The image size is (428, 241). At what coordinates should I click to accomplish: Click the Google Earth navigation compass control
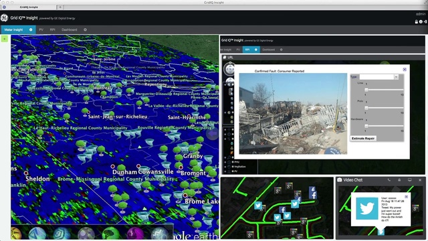tap(230, 69)
